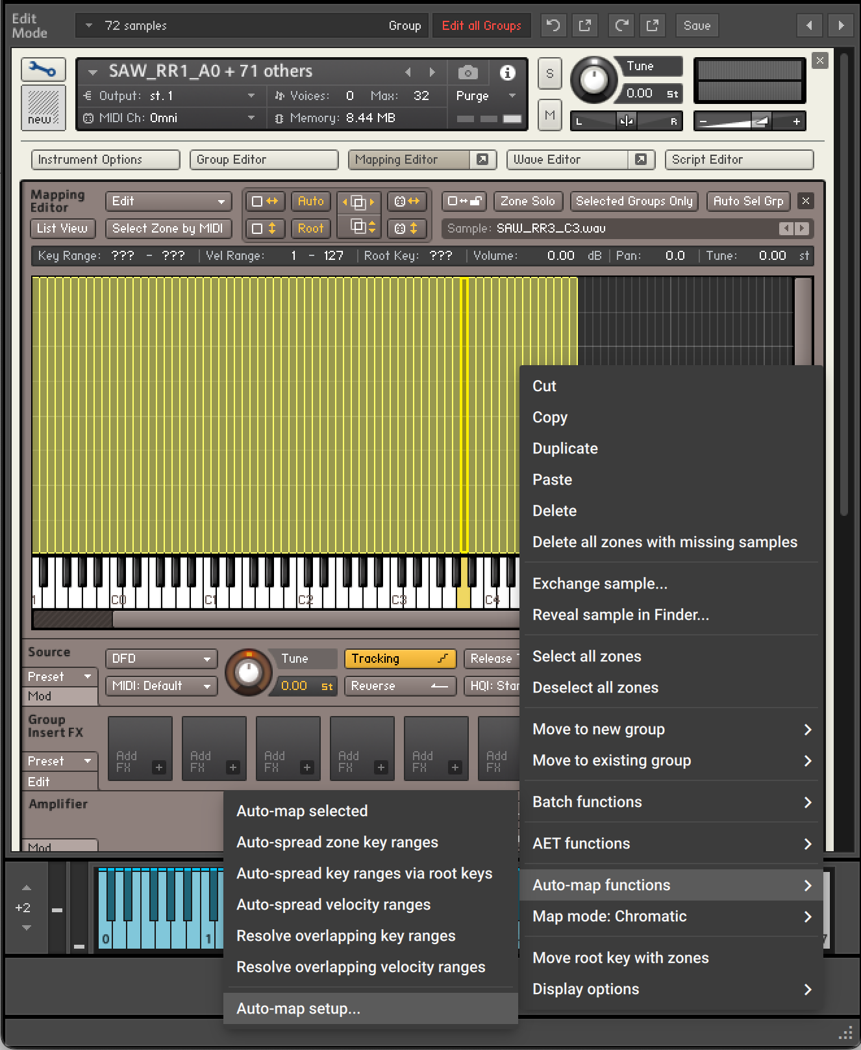This screenshot has width=861, height=1050.
Task: Click the lock zones icon
Action: (x=464, y=201)
